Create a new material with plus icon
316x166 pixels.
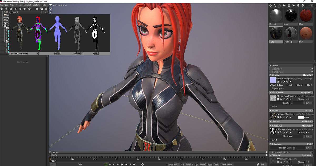270,5
